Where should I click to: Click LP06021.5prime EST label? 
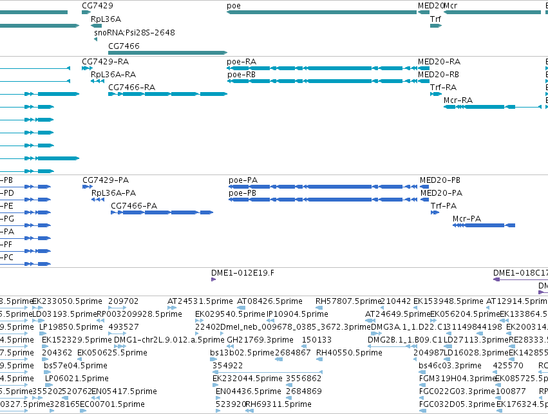77,379
